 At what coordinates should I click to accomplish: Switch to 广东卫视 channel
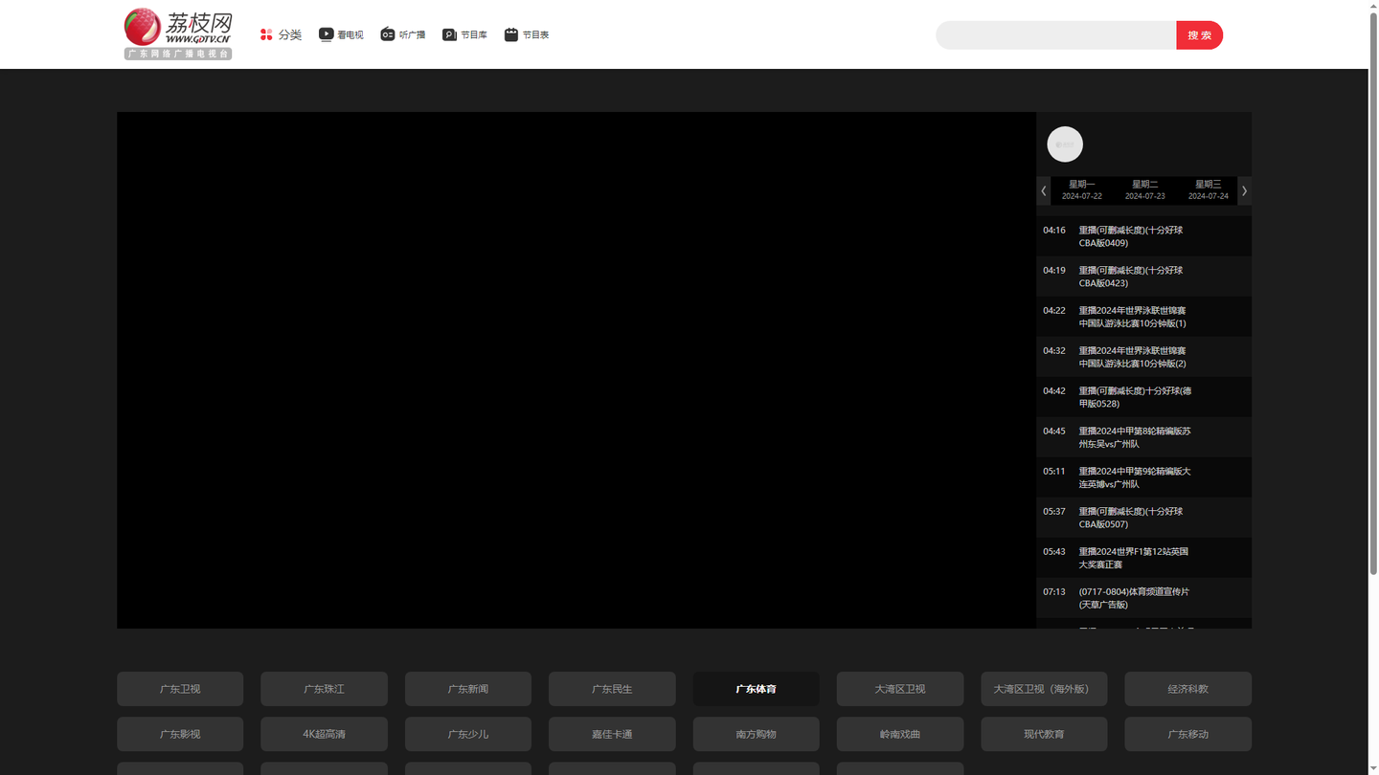coord(180,689)
